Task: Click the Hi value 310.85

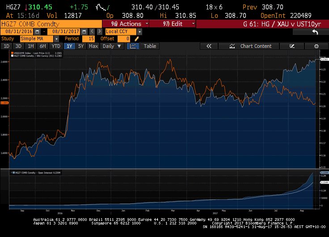Action: tap(186, 16)
